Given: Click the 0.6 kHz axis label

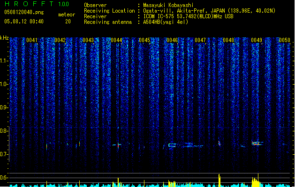Looking at the screenshot, I should (x=4, y=178).
